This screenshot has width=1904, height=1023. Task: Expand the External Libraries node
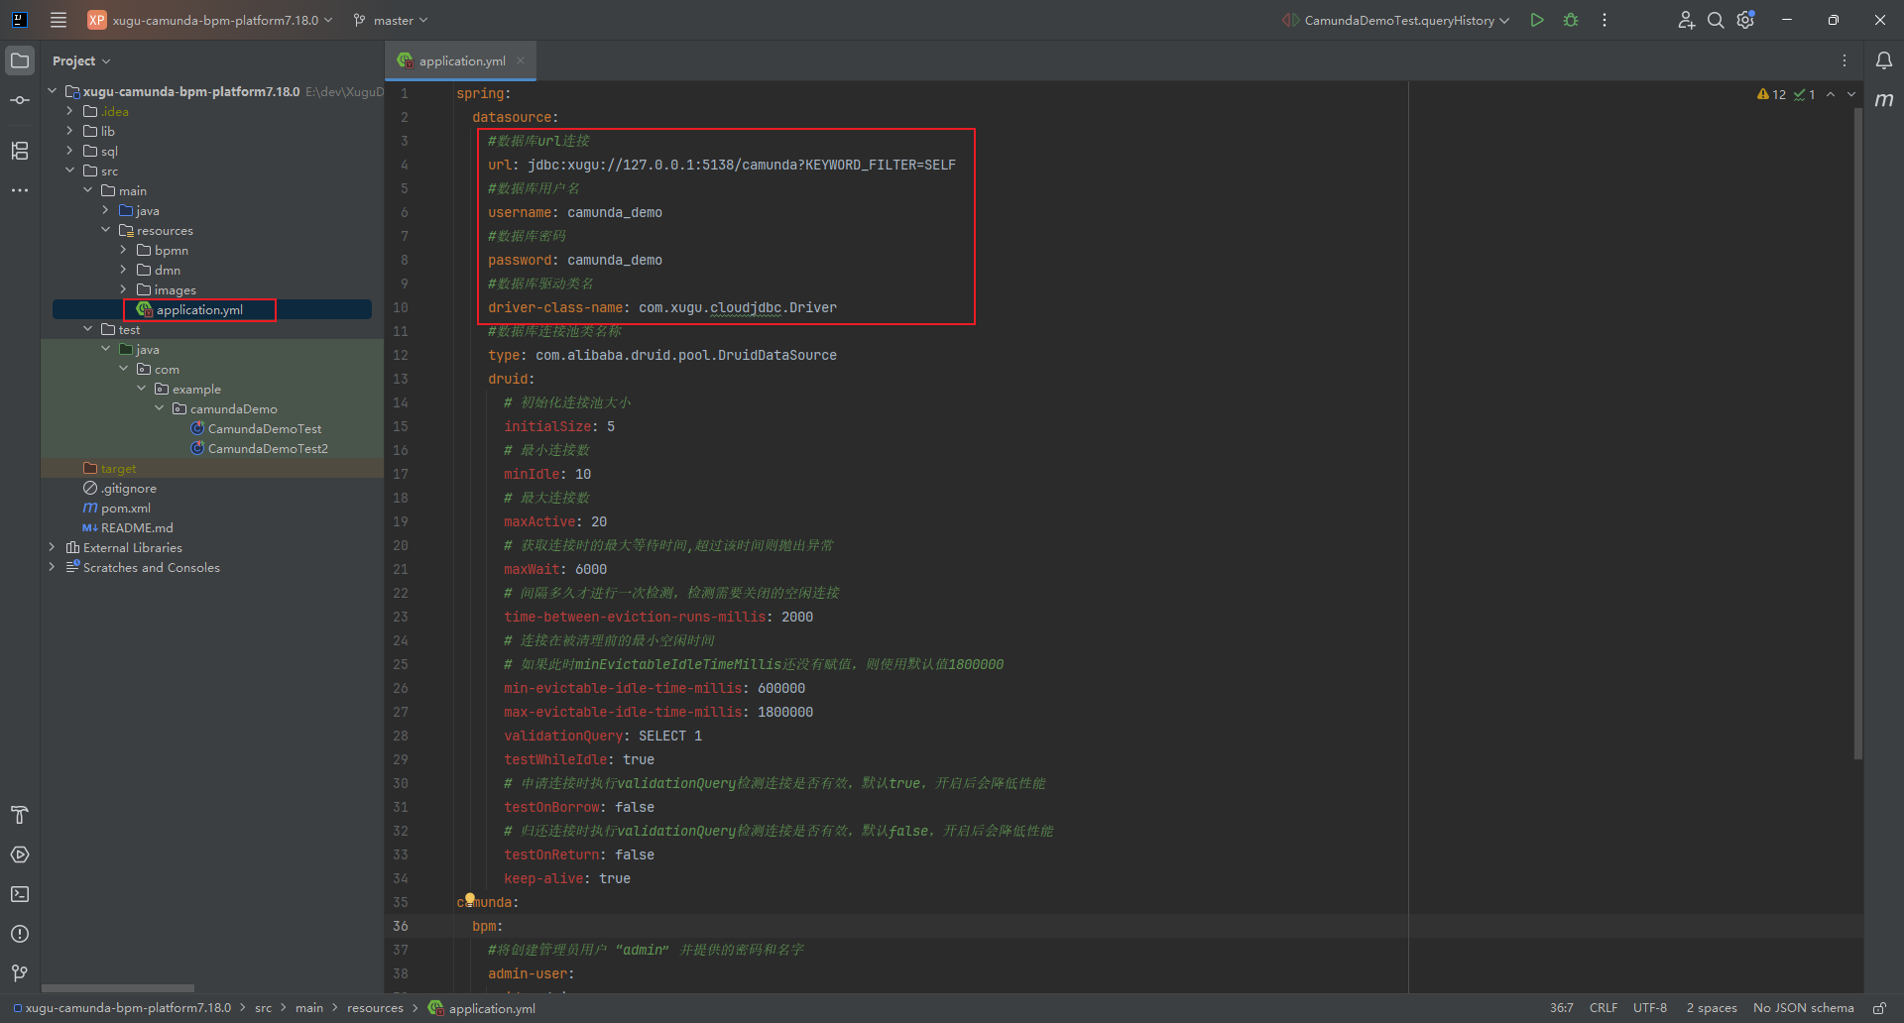52,547
